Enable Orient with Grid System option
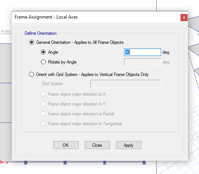 [31, 75]
